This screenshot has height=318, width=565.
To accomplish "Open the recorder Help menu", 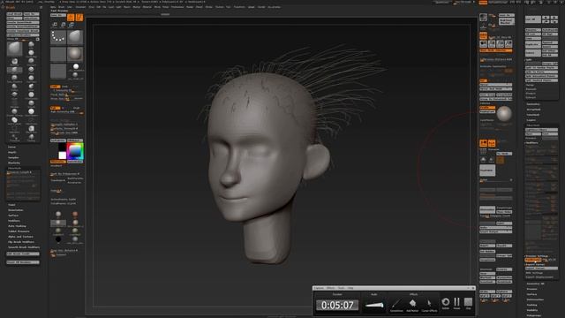I will click(350, 288).
